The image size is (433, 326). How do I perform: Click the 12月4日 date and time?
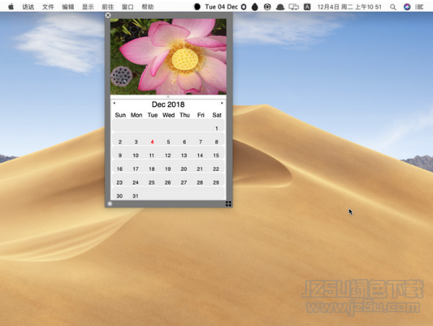coord(349,7)
